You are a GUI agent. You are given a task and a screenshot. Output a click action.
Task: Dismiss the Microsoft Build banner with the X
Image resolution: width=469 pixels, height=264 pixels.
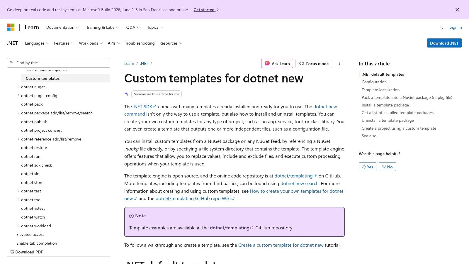click(457, 9)
